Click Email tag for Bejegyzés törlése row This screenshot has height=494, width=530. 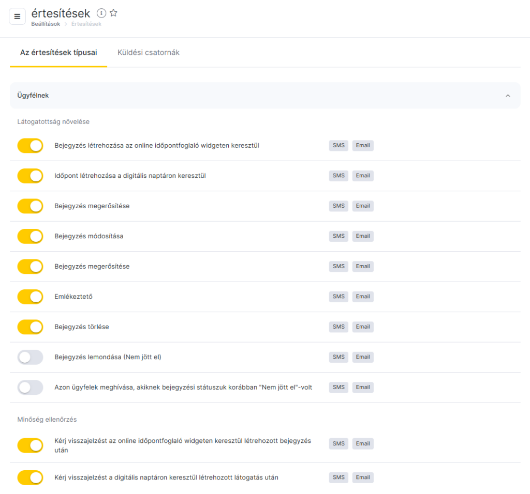click(363, 327)
